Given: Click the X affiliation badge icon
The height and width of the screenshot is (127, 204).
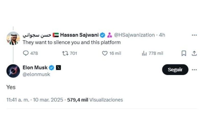Looking at the screenshot, I should click(58, 68).
